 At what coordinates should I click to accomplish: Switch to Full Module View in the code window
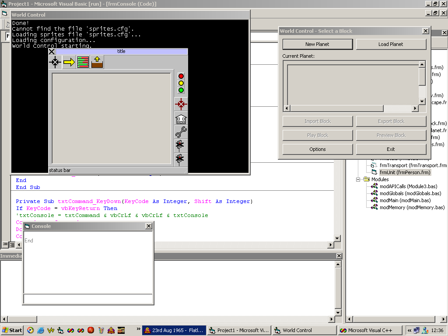(12, 245)
